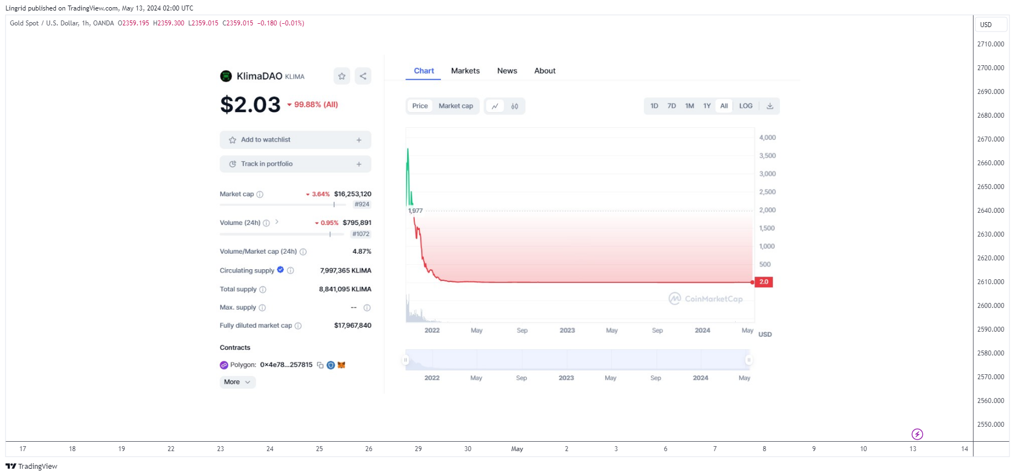Viewport: 1015px width, 476px height.
Task: Click the #924 market cap rank badge
Action: pyautogui.click(x=362, y=205)
